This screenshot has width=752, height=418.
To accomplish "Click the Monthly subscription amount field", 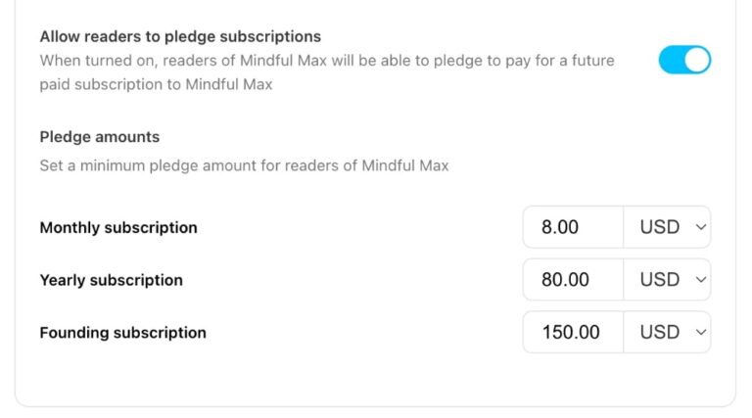I will 573,227.
